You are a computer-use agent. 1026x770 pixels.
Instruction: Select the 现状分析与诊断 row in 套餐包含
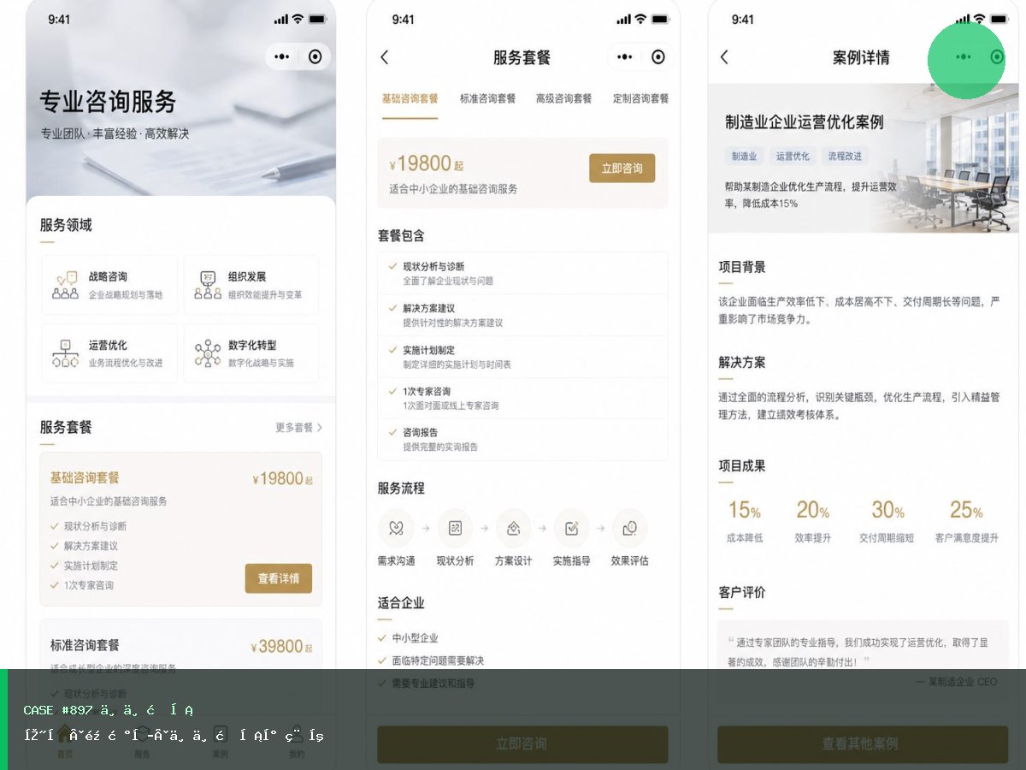pyautogui.click(x=522, y=274)
